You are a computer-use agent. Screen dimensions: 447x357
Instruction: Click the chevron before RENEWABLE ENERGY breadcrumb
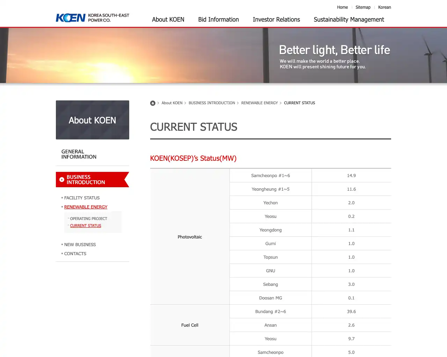(238, 103)
